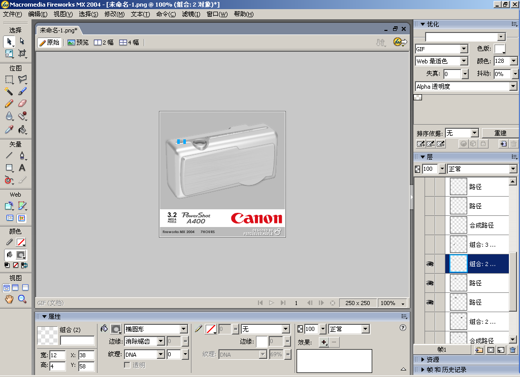Hide the selected 组合: 2 layer
This screenshot has height=377, width=520.
[x=430, y=264]
